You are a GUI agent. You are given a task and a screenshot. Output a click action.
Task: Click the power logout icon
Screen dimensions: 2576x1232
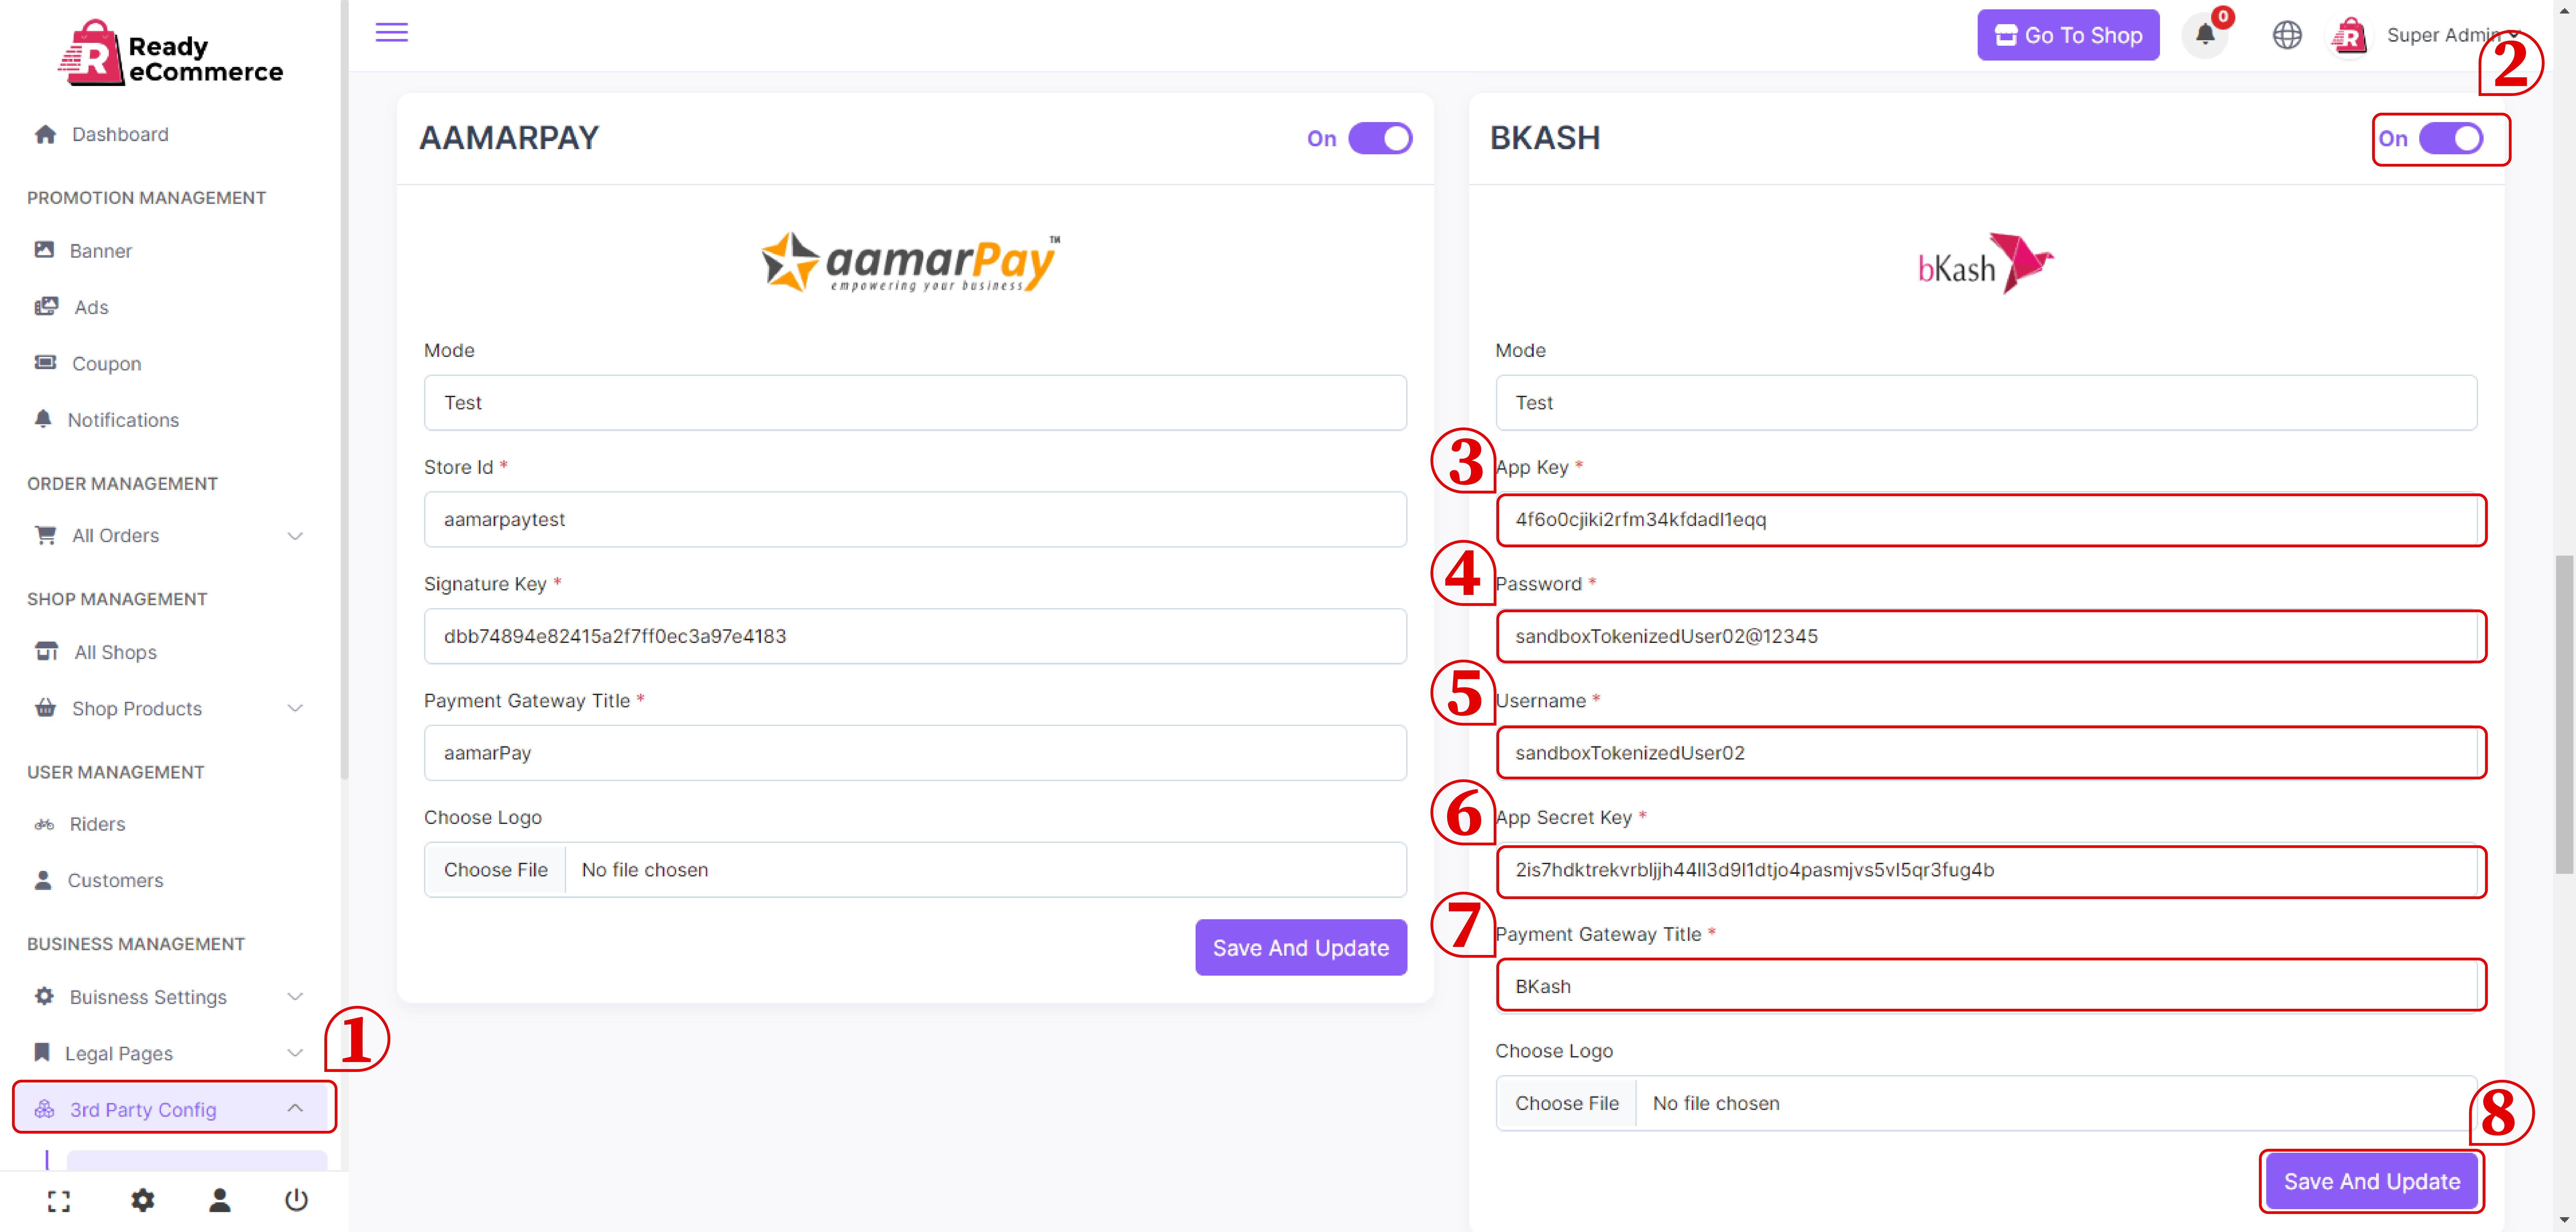[x=296, y=1200]
